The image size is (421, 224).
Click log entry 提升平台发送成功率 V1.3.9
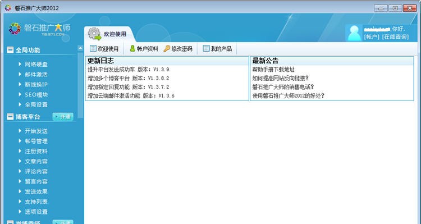pos(129,70)
